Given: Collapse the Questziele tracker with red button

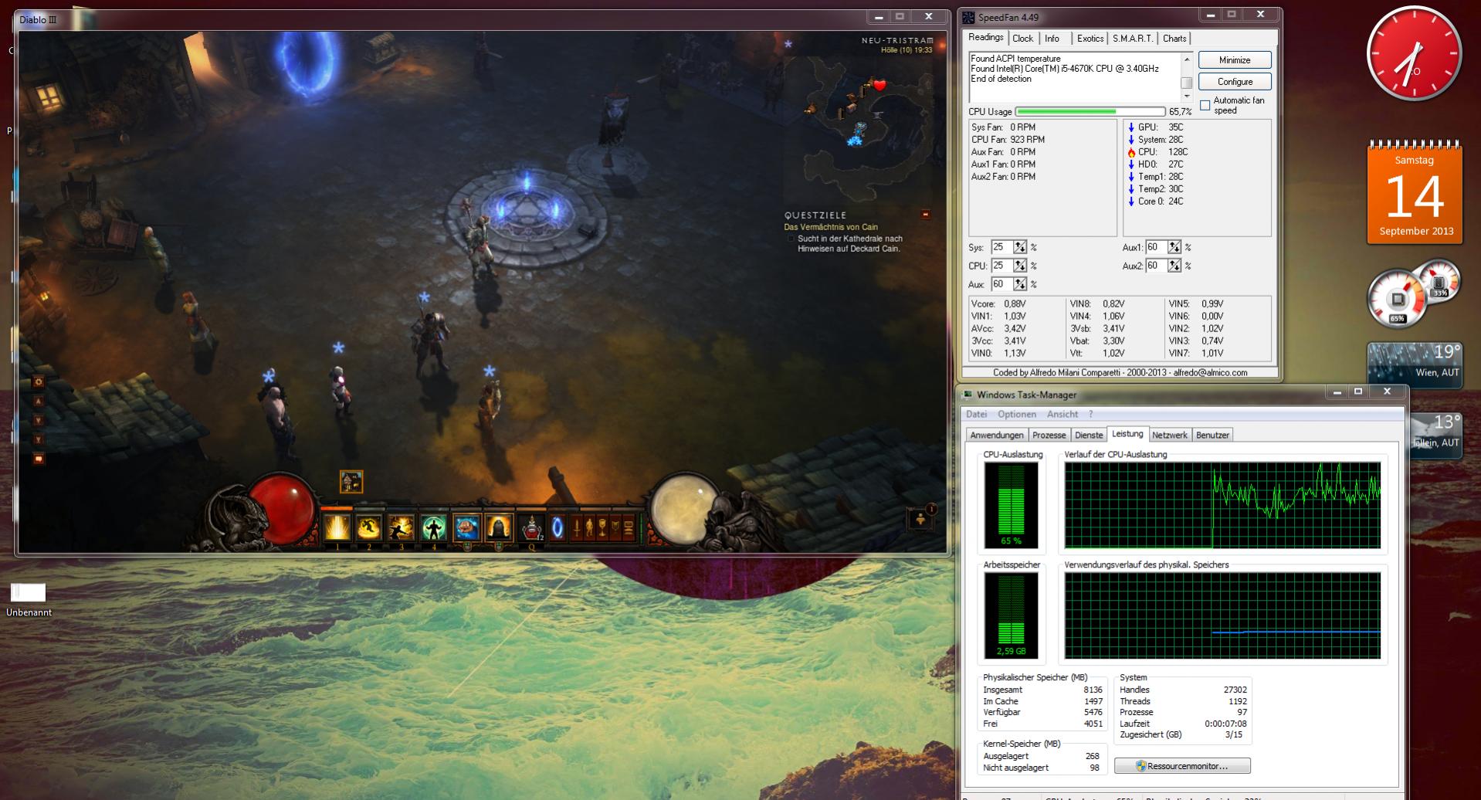Looking at the screenshot, I should click(x=926, y=215).
